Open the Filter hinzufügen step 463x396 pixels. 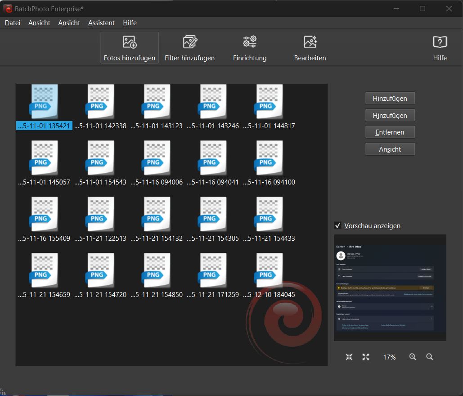click(189, 48)
